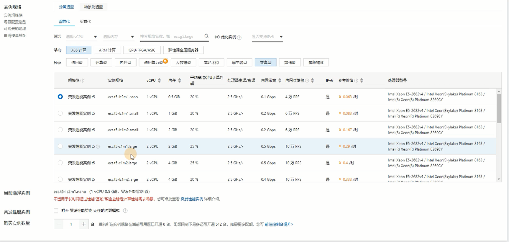Click the table vertical scrollbar thumb
This screenshot has height=242, width=509.
499,108
